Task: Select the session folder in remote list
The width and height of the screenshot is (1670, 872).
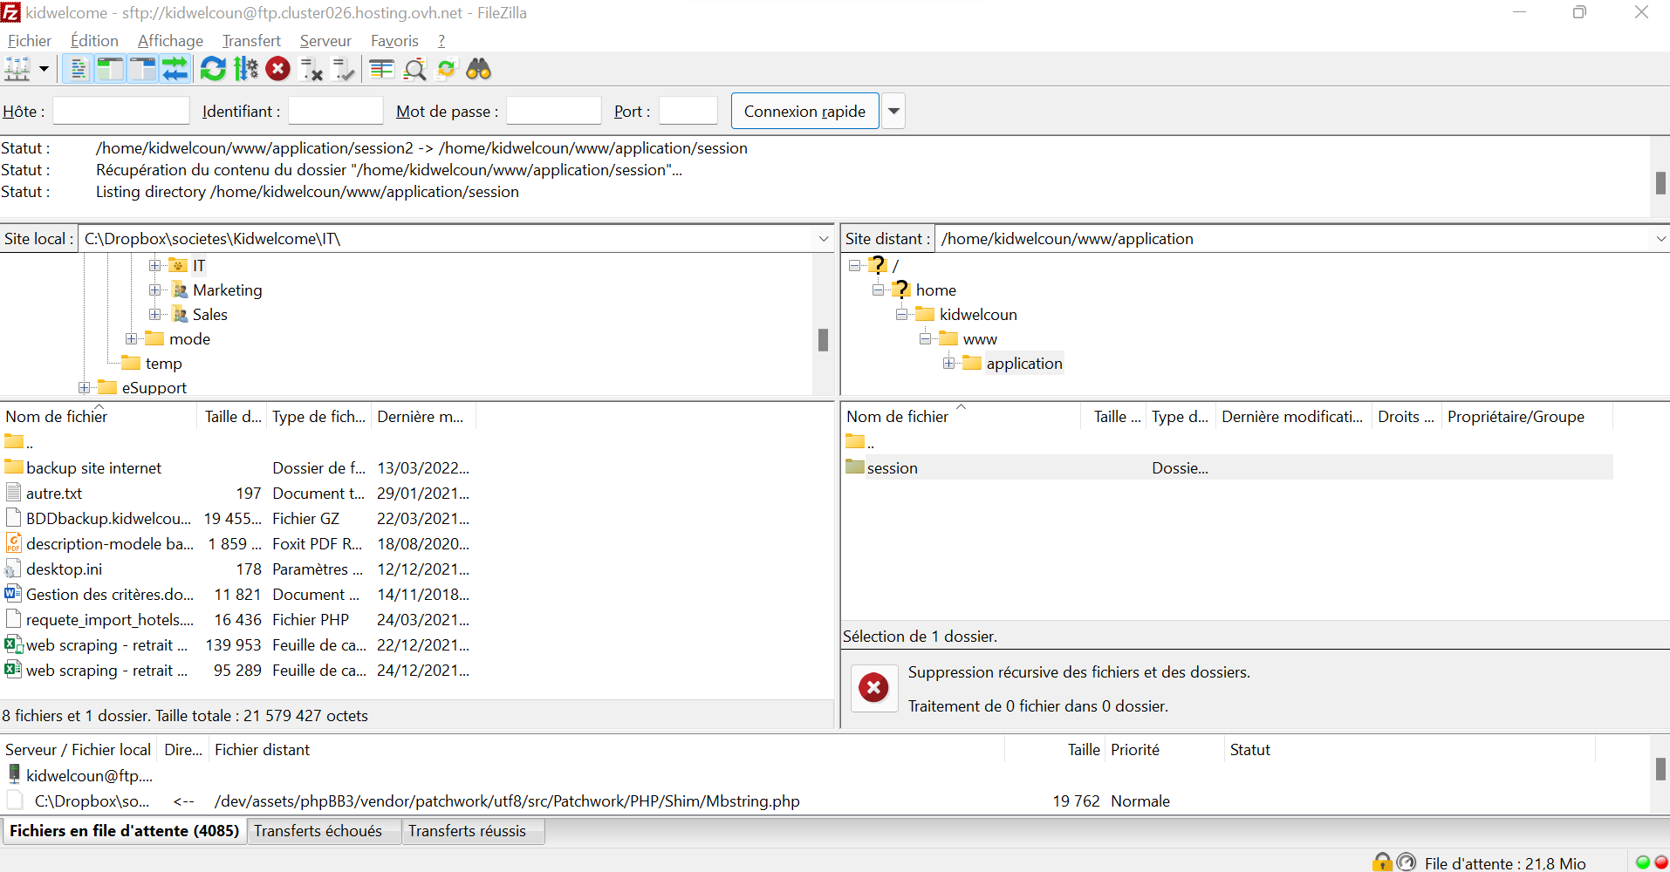Action: [892, 468]
